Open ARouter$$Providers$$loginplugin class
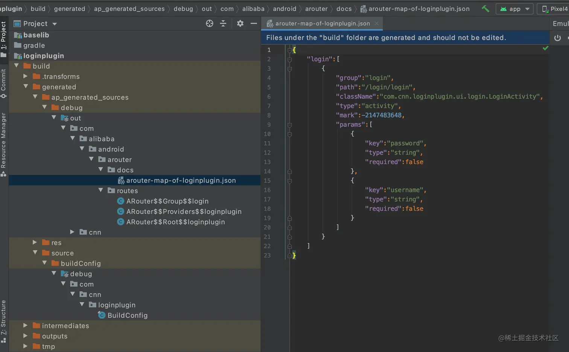This screenshot has width=569, height=352. click(184, 212)
